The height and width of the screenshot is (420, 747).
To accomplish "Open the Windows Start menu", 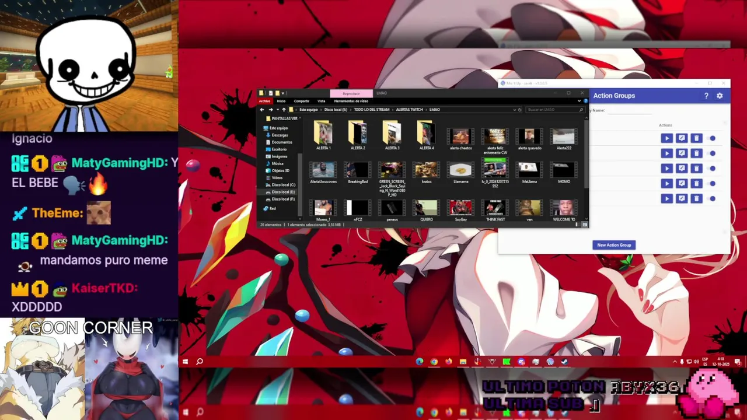I will [x=185, y=362].
